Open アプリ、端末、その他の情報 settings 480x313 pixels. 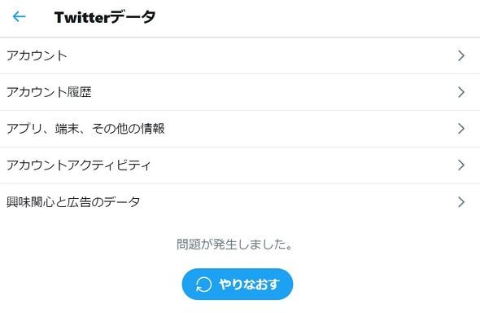coord(240,129)
